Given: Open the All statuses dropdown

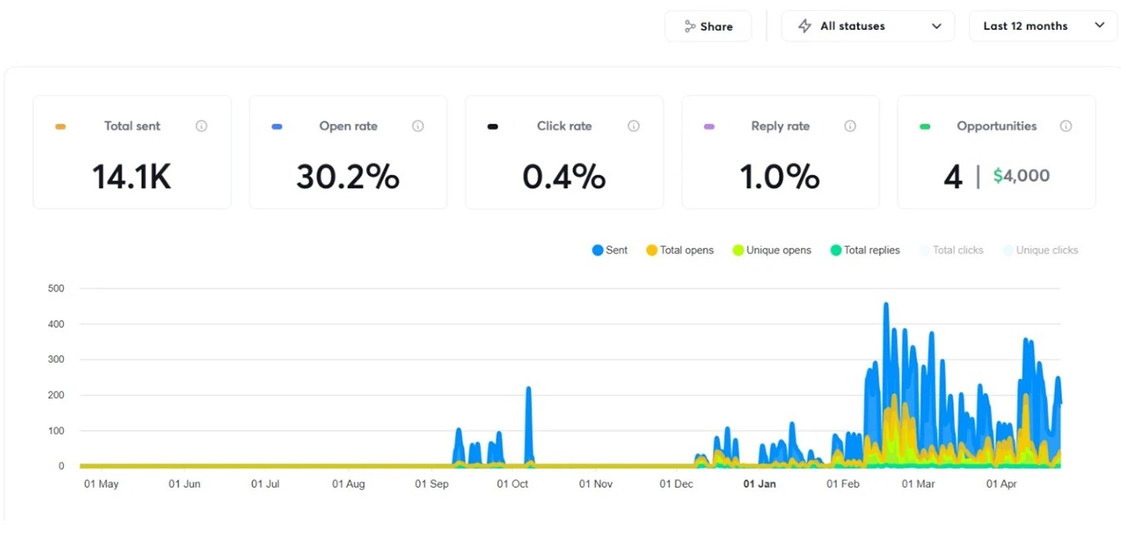Looking at the screenshot, I should click(x=868, y=27).
